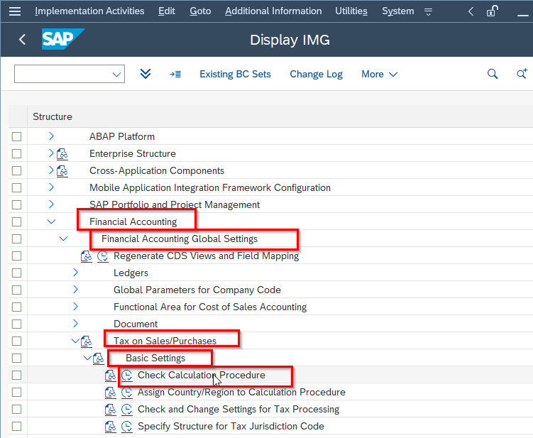Open documentation icon for Tax on Sales/Purchases
This screenshot has width=533, height=438.
tap(87, 341)
